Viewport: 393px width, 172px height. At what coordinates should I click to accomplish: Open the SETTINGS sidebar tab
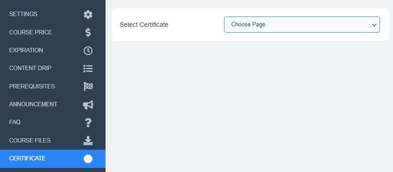click(53, 14)
